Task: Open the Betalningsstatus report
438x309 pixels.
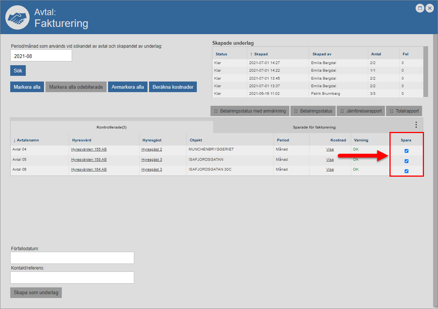Action: point(312,111)
